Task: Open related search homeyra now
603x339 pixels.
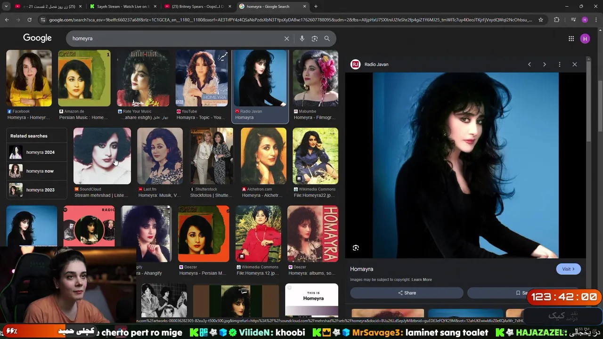Action: click(x=37, y=171)
